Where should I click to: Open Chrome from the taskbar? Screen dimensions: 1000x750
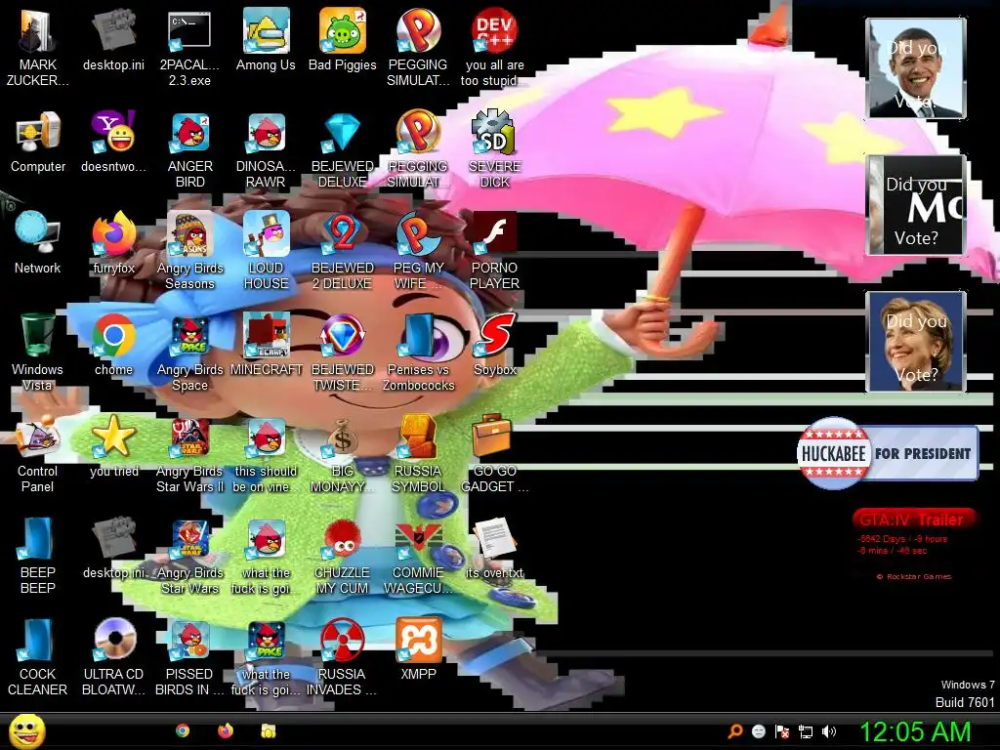pos(183,730)
